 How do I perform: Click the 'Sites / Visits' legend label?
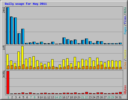pos(125,59)
